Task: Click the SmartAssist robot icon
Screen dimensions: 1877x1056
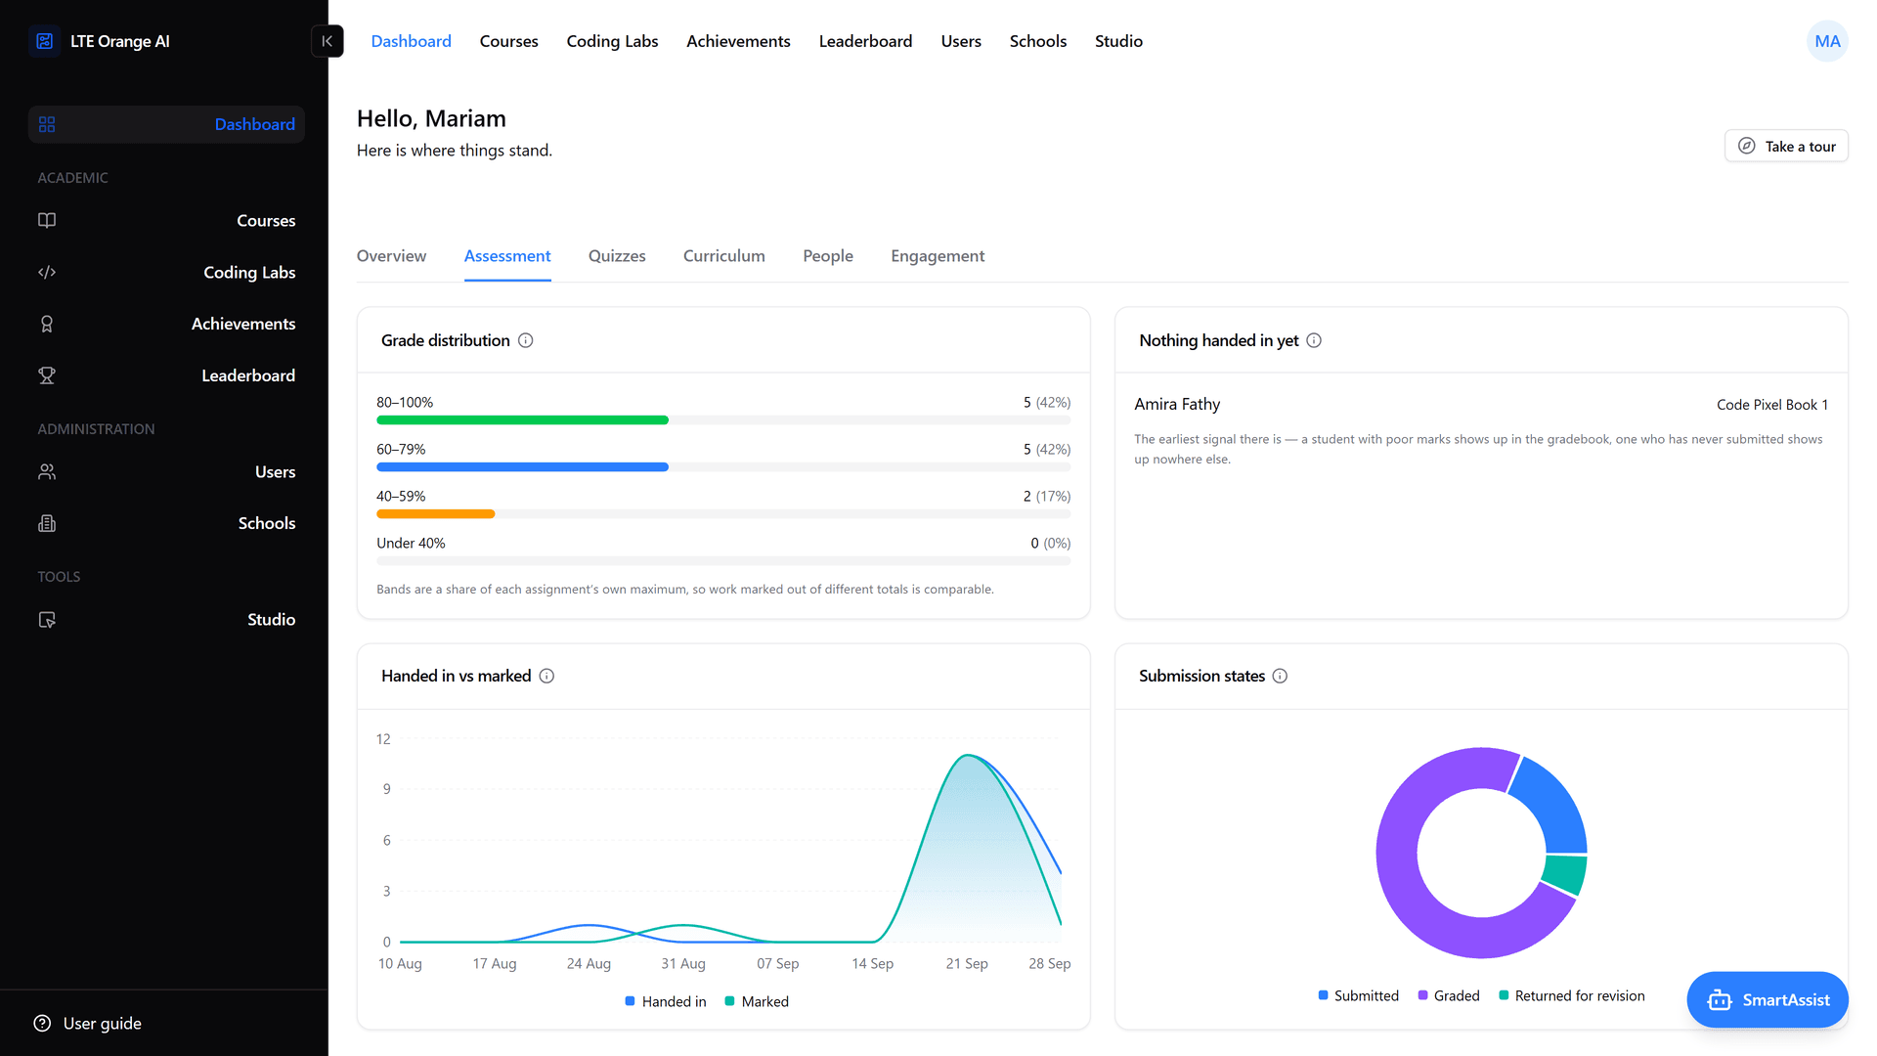Action: coord(1719,999)
